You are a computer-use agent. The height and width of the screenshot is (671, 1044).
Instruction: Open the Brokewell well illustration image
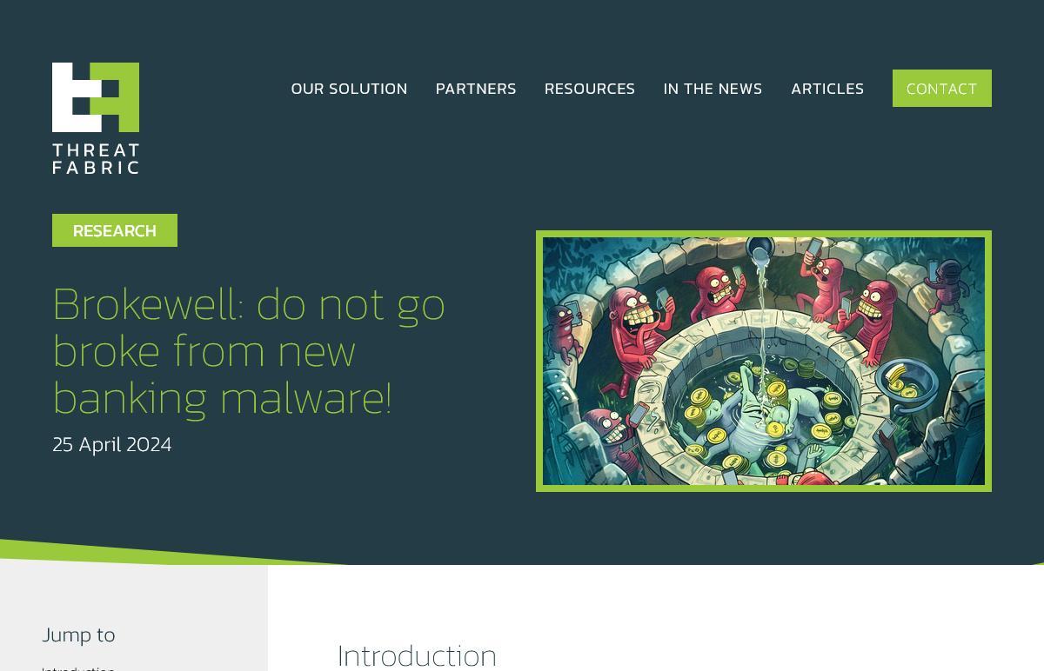[764, 361]
